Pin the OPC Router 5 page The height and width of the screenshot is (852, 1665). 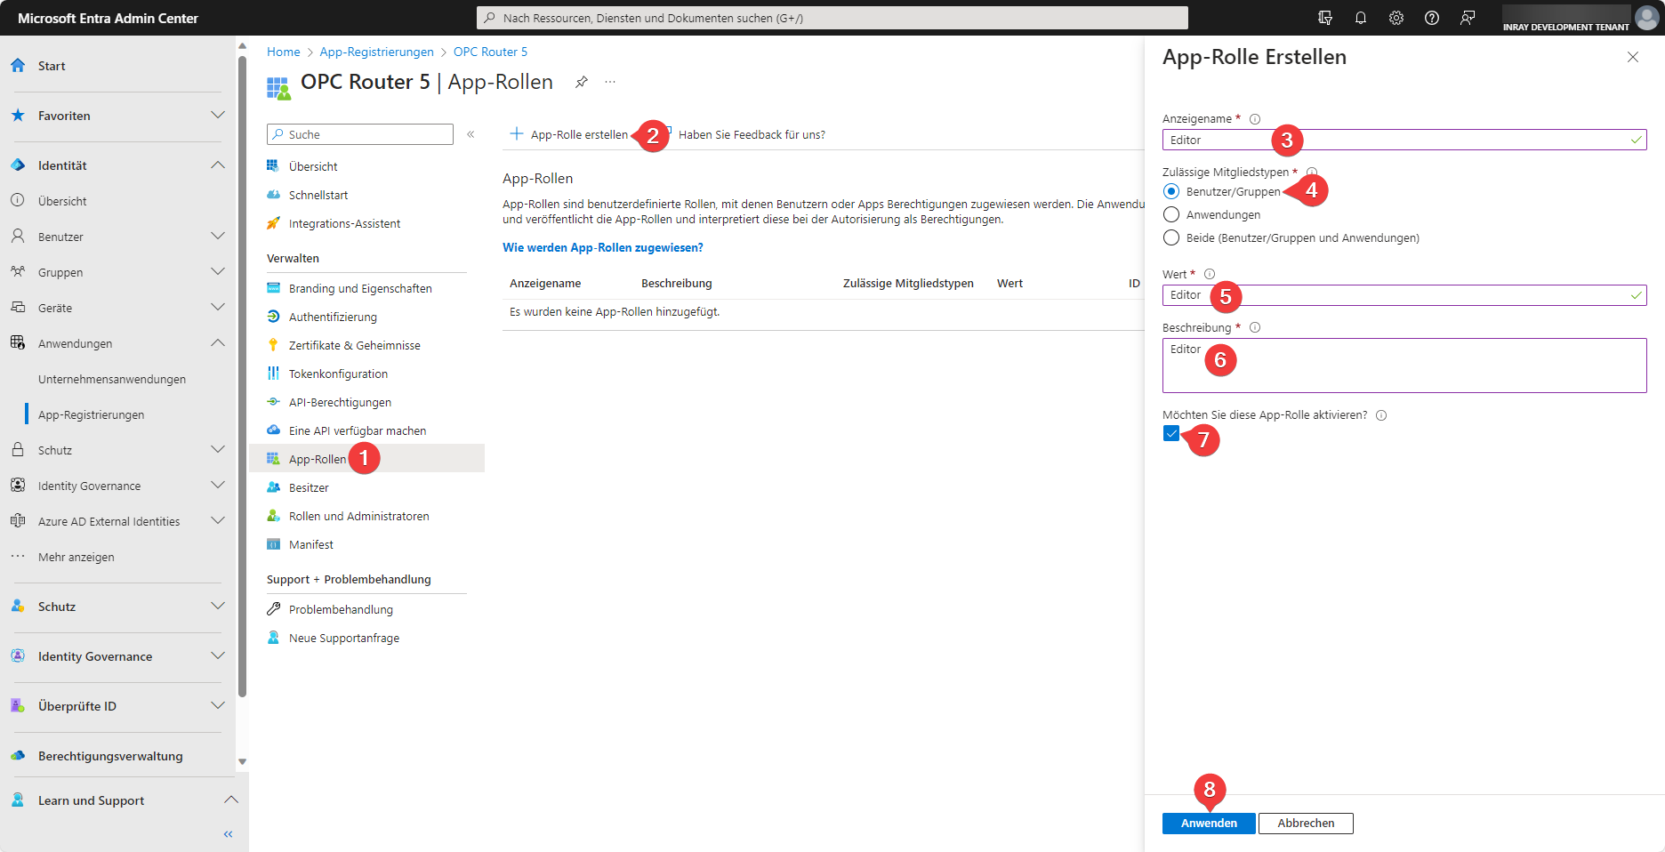pyautogui.click(x=581, y=82)
